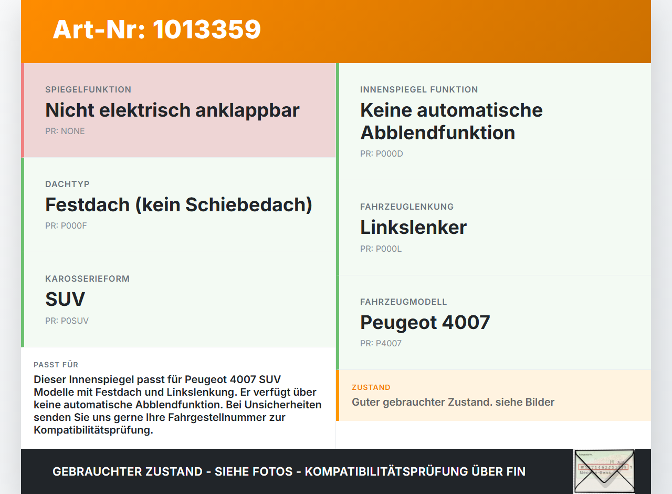Select the 'PASST FÜR' label
This screenshot has width=672, height=494.
tap(56, 365)
